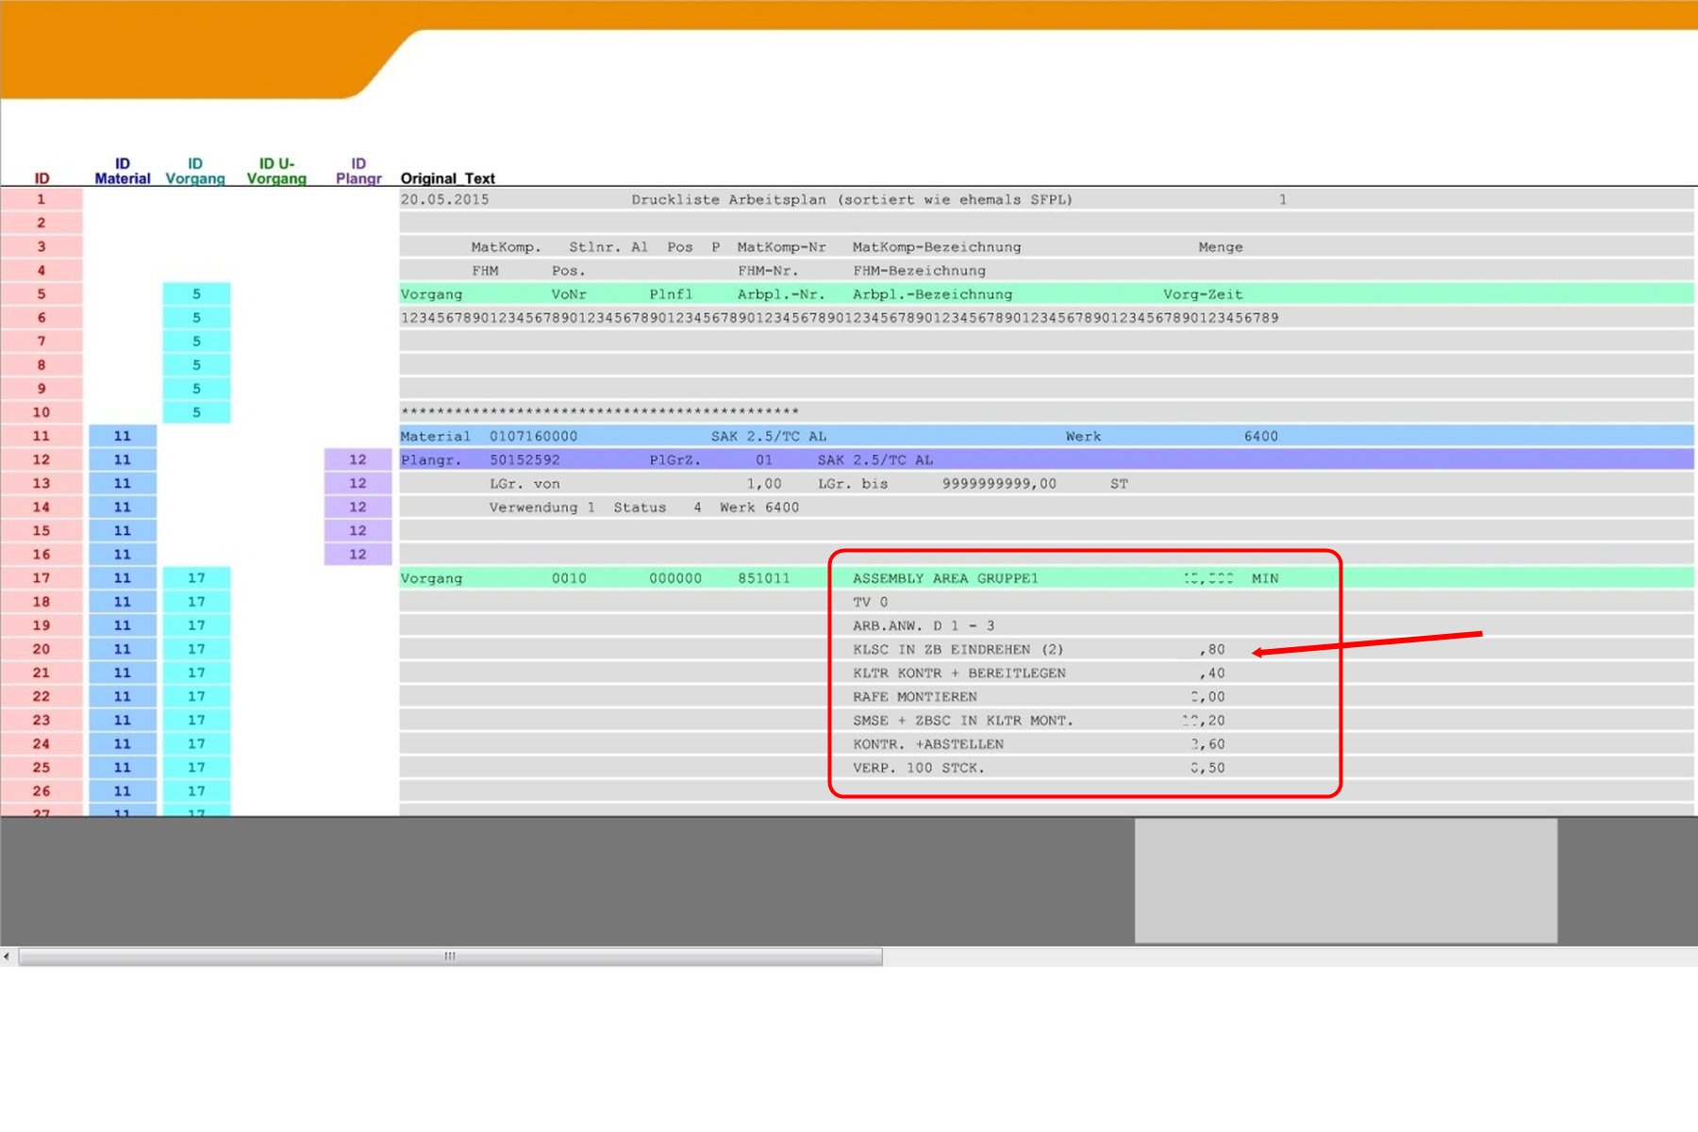1698x1132 pixels.
Task: Select the row of repeating digits 1234567890
Action: 1046,317
